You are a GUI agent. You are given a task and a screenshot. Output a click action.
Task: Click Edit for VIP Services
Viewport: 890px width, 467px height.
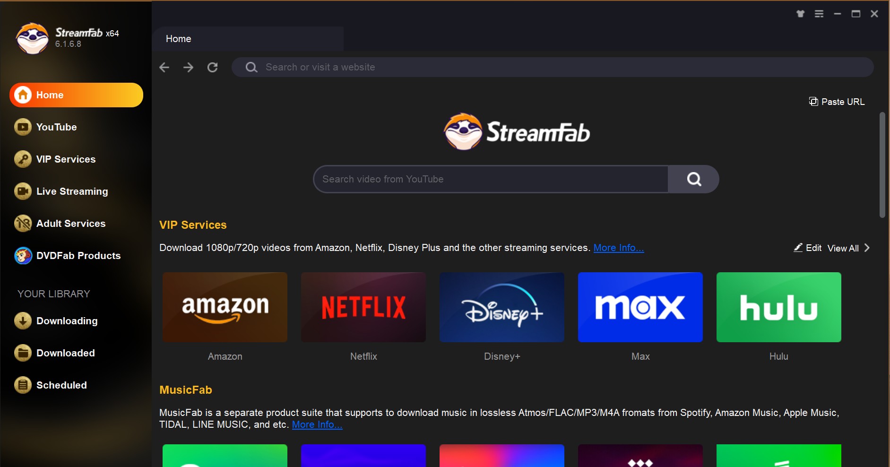pyautogui.click(x=808, y=248)
